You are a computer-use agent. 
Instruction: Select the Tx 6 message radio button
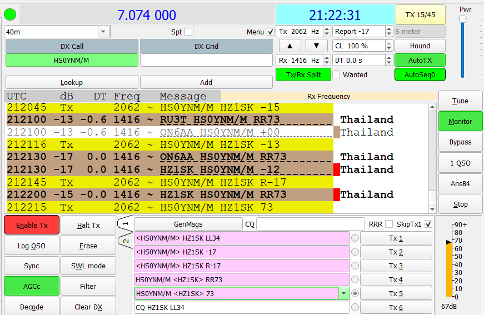click(x=355, y=307)
